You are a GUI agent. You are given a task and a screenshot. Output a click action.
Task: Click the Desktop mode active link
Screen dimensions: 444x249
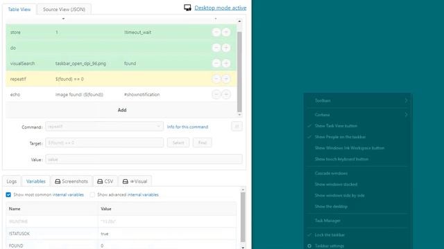tap(221, 8)
